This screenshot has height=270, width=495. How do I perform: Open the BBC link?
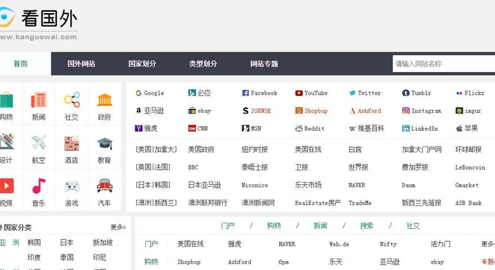pyautogui.click(x=193, y=167)
